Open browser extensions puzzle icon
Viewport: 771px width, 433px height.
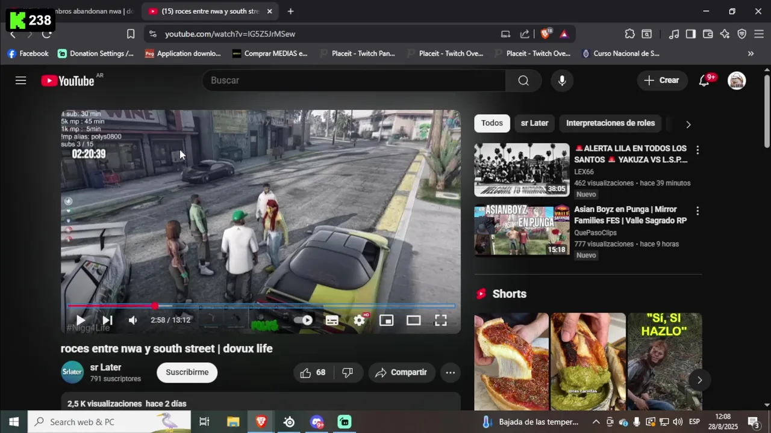pos(629,34)
